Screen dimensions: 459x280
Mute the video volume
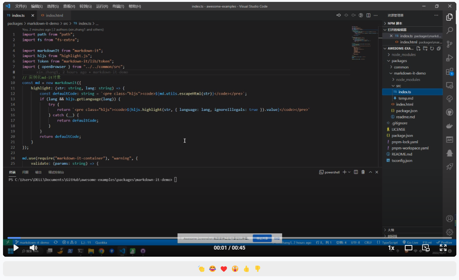tap(33, 248)
